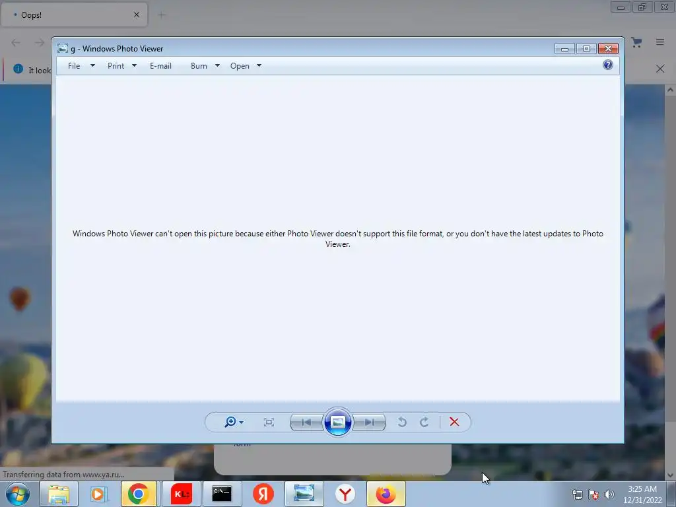Click the E-mail option
Screen dimensions: 676x507
[161, 66]
